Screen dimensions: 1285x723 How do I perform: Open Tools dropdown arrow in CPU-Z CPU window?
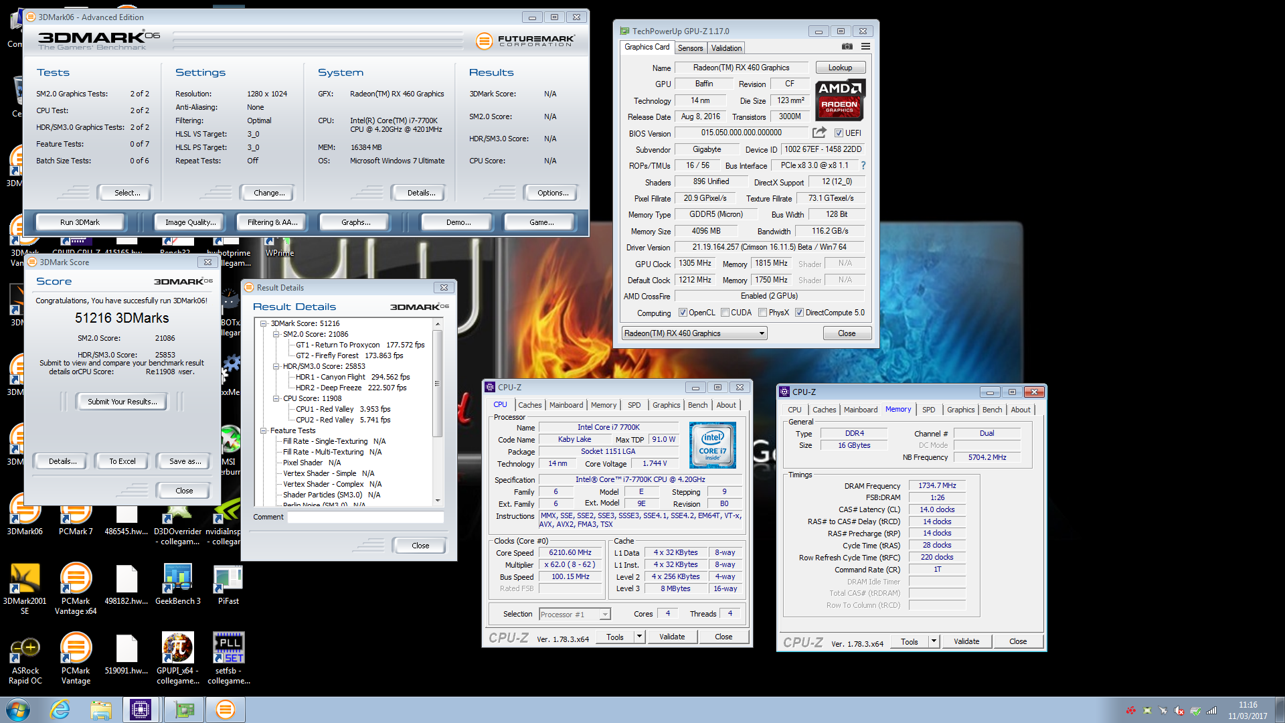tap(639, 637)
